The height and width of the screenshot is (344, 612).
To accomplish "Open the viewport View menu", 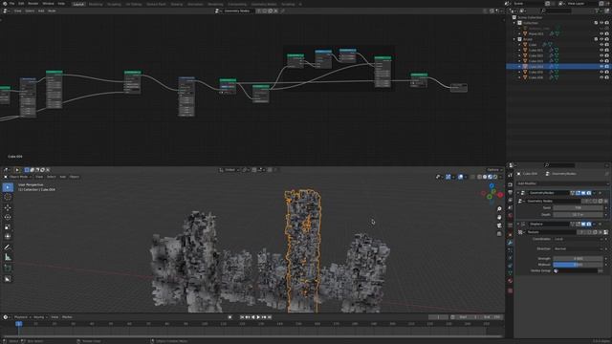I will (39, 177).
